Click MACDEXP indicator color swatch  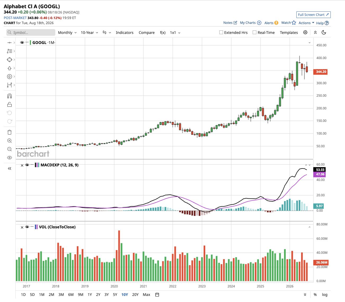pyautogui.click(x=37, y=165)
